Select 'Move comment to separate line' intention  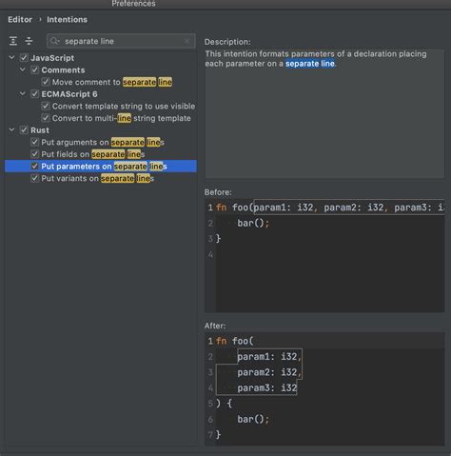pyautogui.click(x=112, y=82)
